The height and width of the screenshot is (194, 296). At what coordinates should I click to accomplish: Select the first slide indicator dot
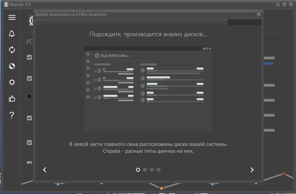(138, 170)
